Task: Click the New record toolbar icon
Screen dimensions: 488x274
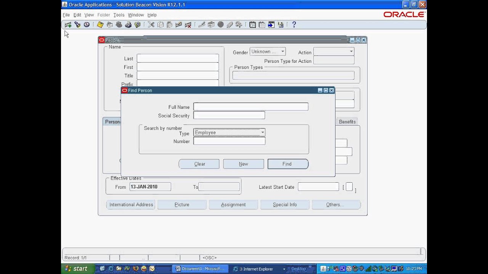Action: 68,25
